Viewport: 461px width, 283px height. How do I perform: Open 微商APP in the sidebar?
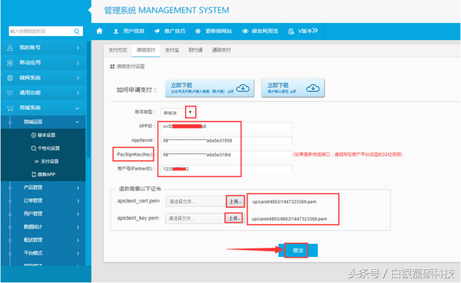pos(43,174)
